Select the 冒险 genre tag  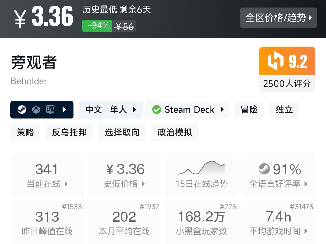(249, 110)
